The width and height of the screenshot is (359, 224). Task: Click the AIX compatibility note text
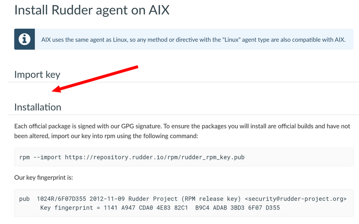click(193, 40)
